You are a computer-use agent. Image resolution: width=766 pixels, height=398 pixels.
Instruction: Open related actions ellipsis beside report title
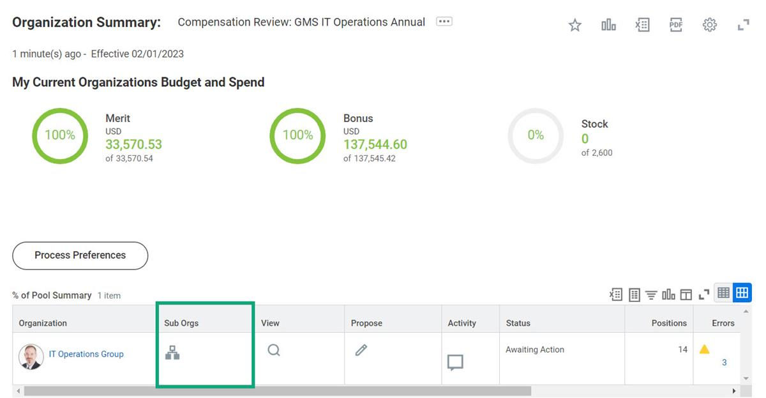tap(444, 22)
